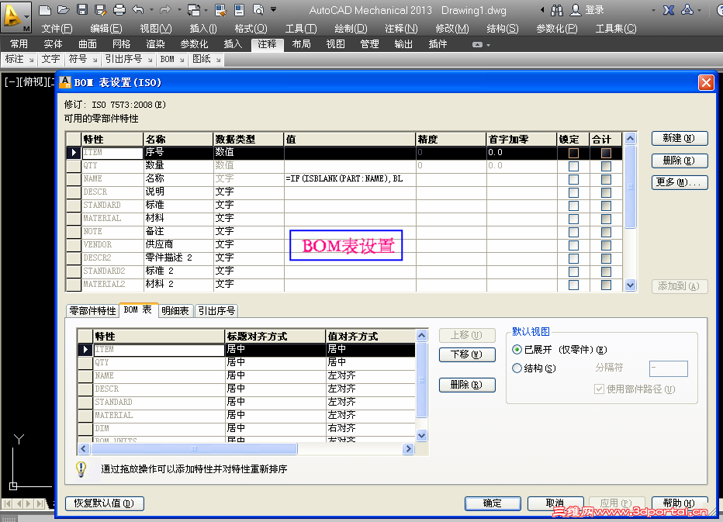723x522 pixels.
Task: Click the Undo arrow icon
Action: tap(138, 9)
